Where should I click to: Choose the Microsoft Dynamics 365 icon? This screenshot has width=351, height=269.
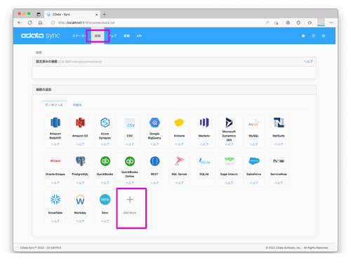click(229, 123)
